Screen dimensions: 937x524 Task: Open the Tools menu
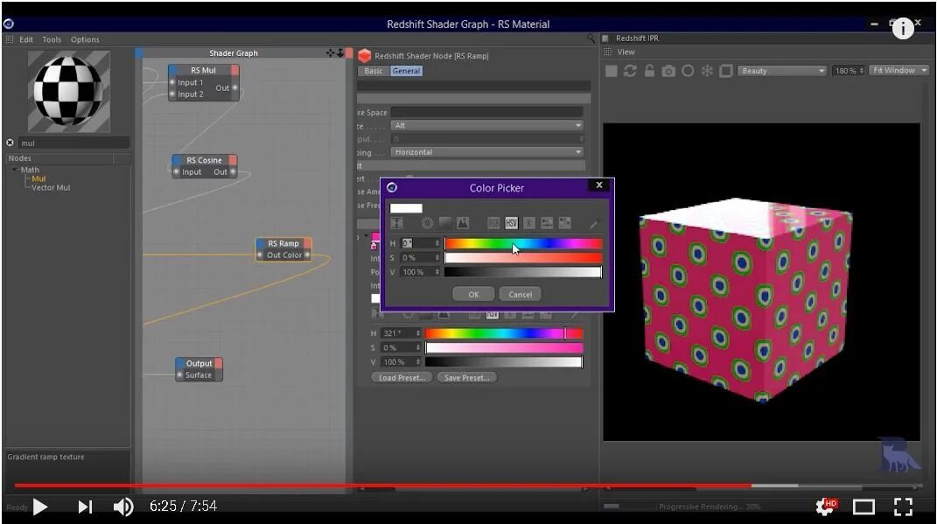tap(52, 39)
